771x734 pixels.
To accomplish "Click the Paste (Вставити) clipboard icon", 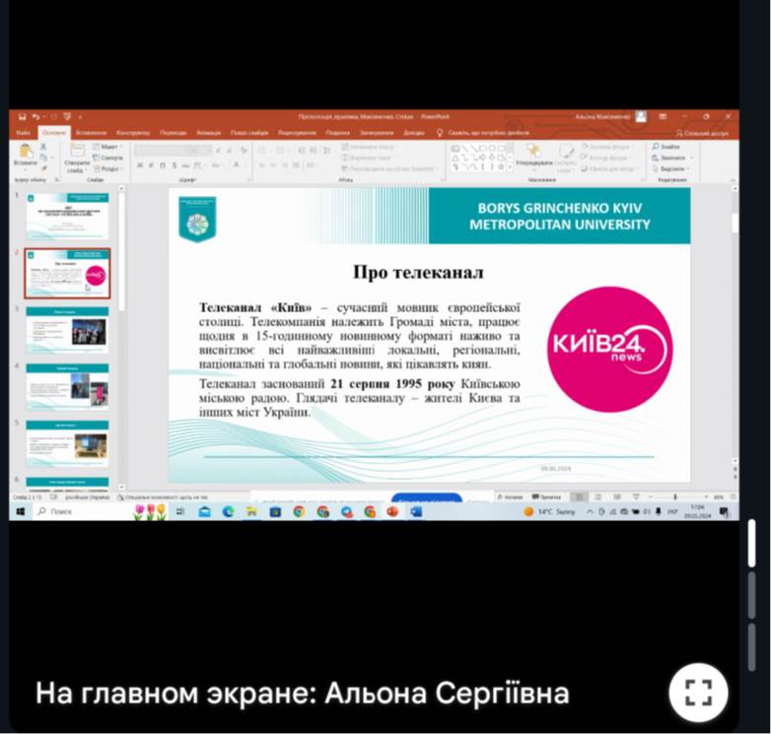I will 26,153.
